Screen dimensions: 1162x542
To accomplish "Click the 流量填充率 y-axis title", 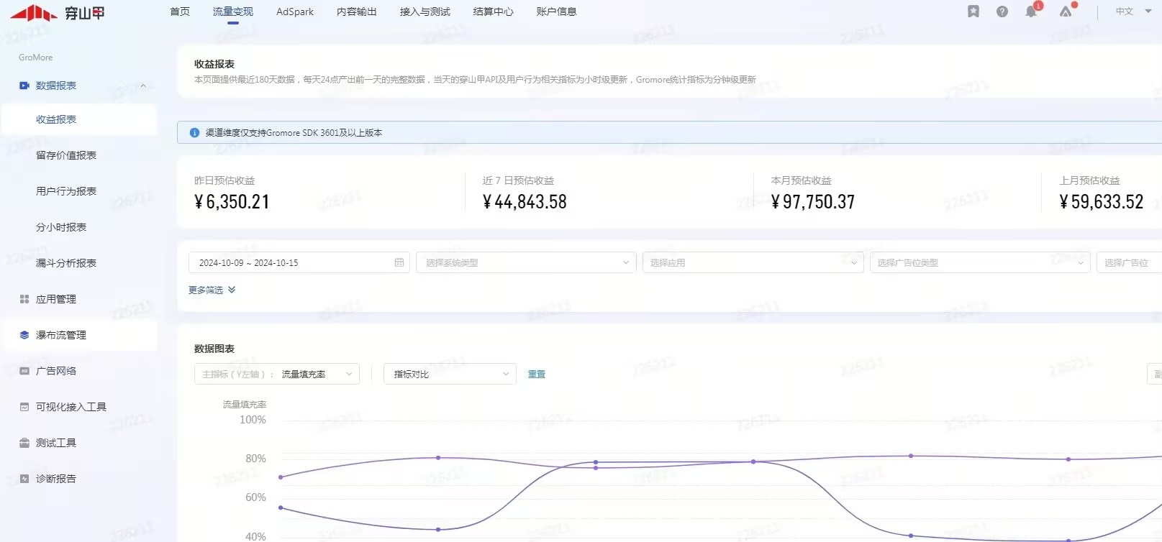I will (245, 405).
